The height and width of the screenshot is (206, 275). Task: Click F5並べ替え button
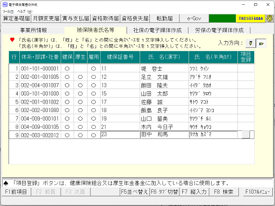coord(134,192)
